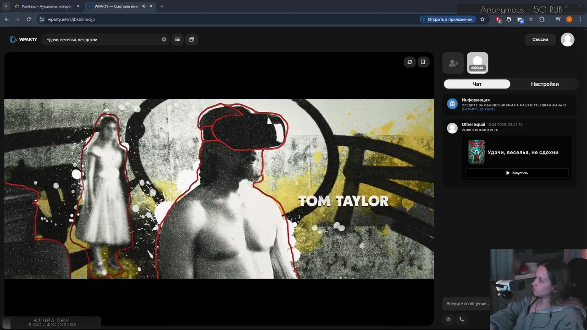Click the refresh/sync icon on the video player
587x330 pixels.
pyautogui.click(x=410, y=62)
